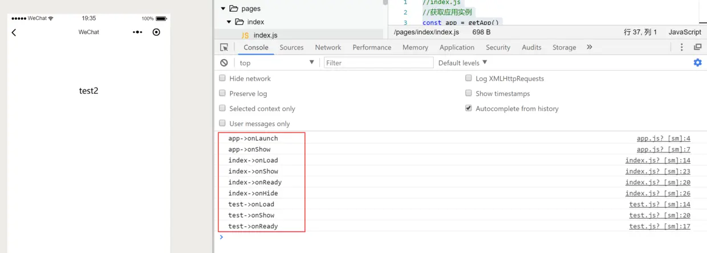Image resolution: width=707 pixels, height=253 pixels.
Task: Enable the Preserve log checkbox
Action: 222,93
